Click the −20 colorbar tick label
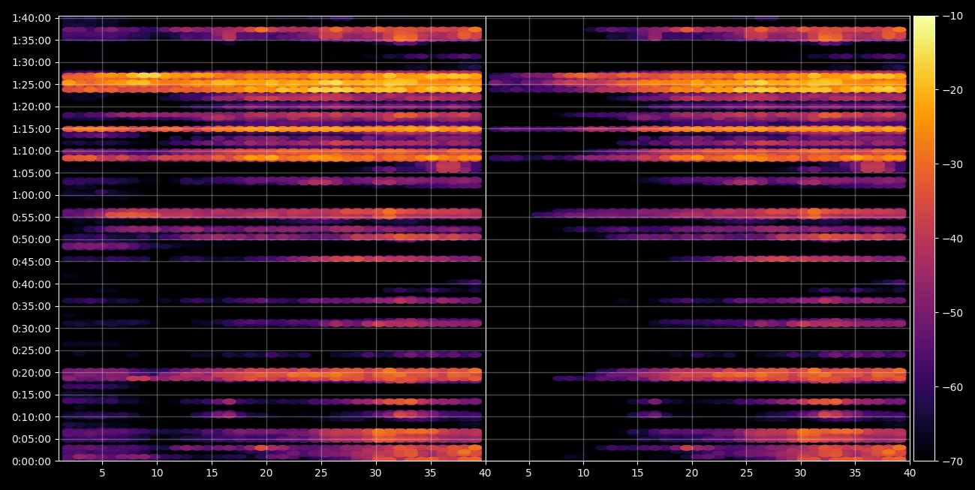The height and width of the screenshot is (490, 975). (952, 90)
